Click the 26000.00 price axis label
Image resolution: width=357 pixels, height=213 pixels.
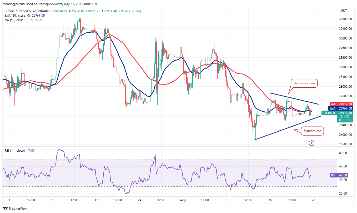(x=345, y=135)
